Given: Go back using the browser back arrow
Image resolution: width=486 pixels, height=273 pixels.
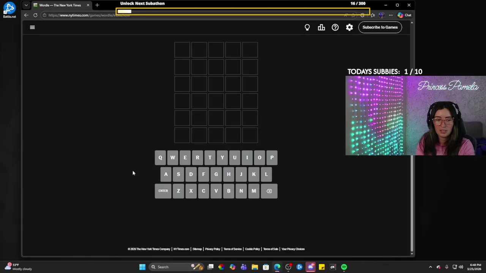Looking at the screenshot, I should [x=26, y=15].
